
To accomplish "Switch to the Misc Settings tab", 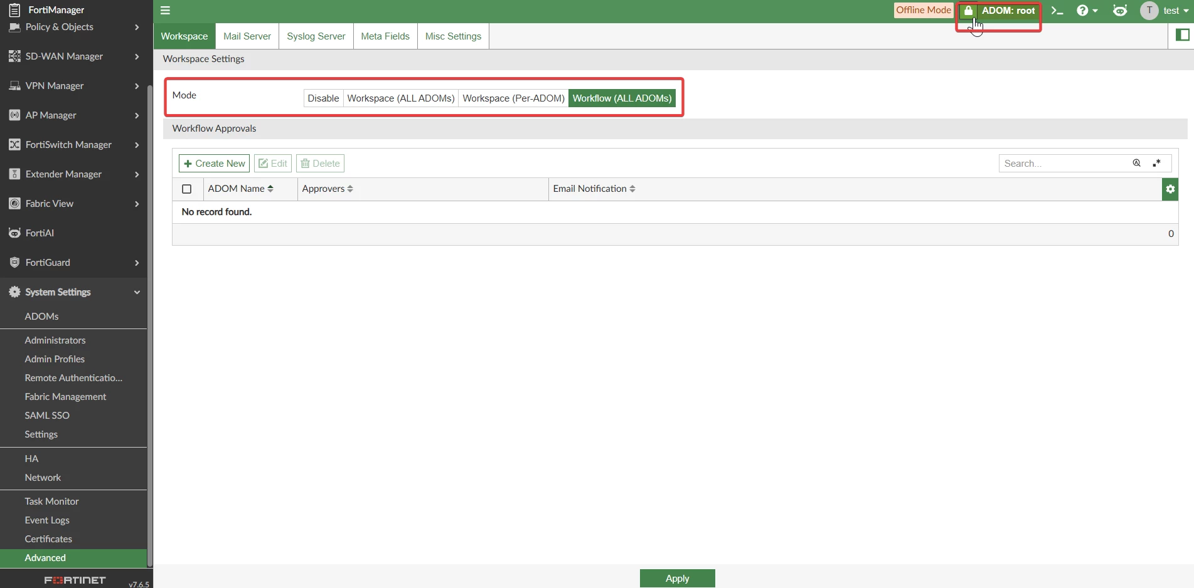I will [453, 36].
